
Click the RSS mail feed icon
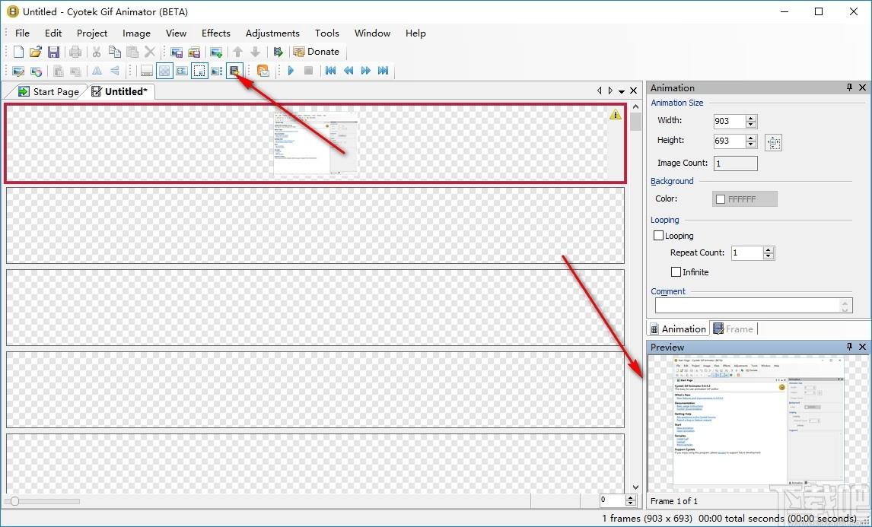(x=263, y=71)
